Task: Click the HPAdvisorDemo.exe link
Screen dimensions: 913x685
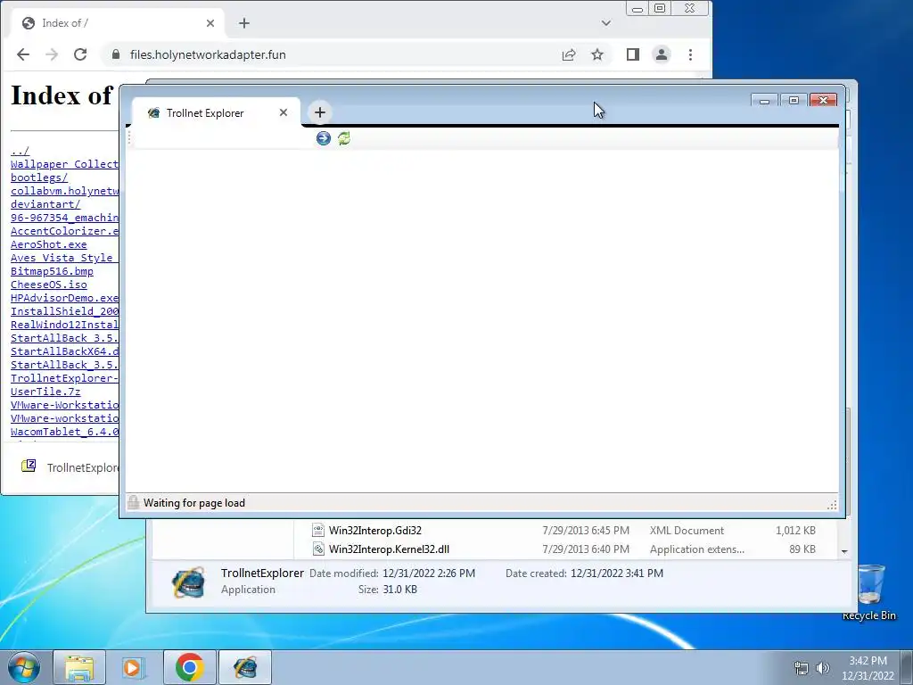Action: point(64,298)
